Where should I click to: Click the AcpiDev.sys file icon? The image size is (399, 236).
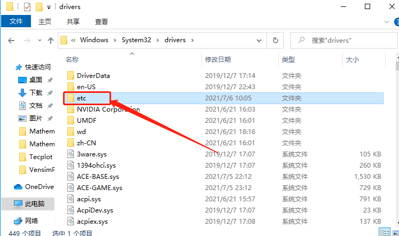71,210
